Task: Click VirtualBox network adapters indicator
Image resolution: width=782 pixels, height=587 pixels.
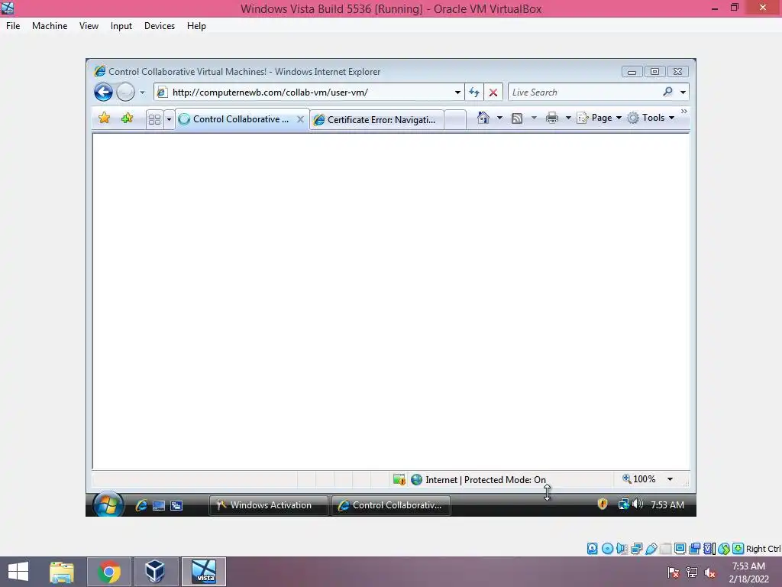Action: 636,549
